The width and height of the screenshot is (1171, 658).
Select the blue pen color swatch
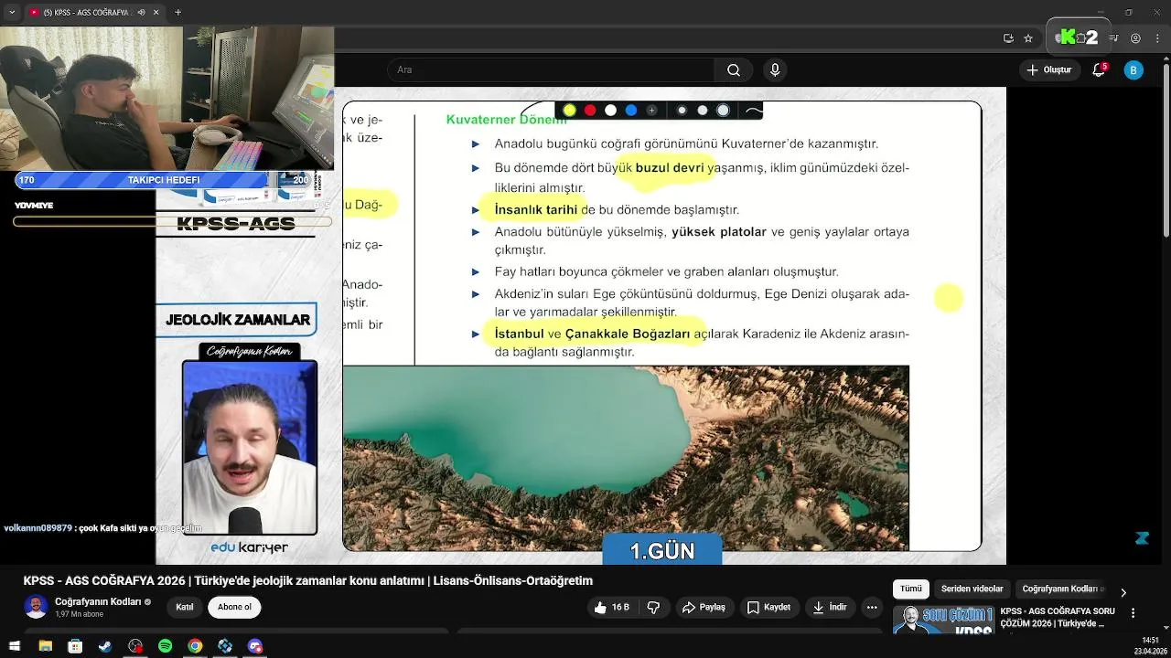[631, 111]
